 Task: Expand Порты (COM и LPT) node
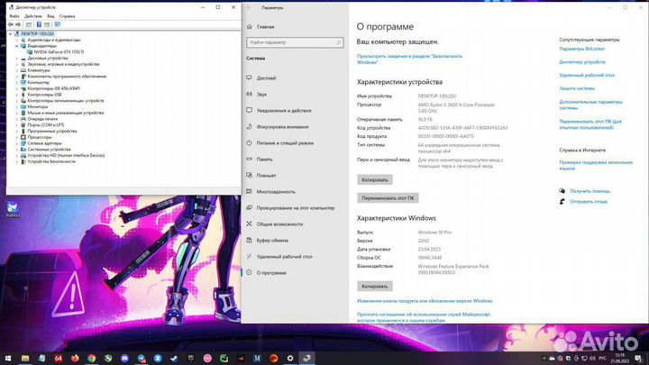17,125
